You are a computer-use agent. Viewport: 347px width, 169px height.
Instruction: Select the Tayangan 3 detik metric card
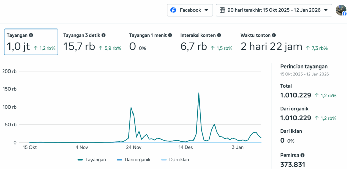coord(92,42)
